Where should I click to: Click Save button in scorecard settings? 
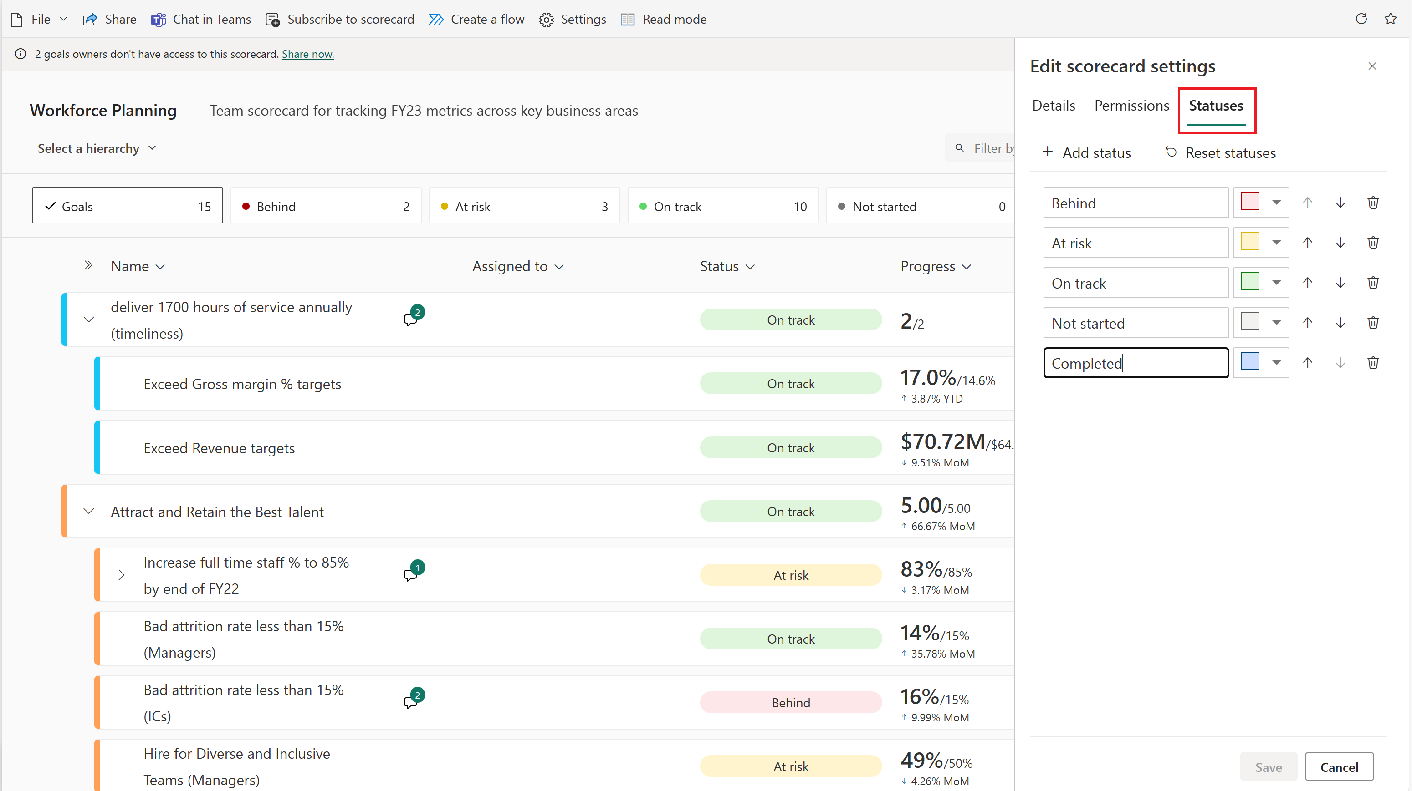click(1267, 767)
